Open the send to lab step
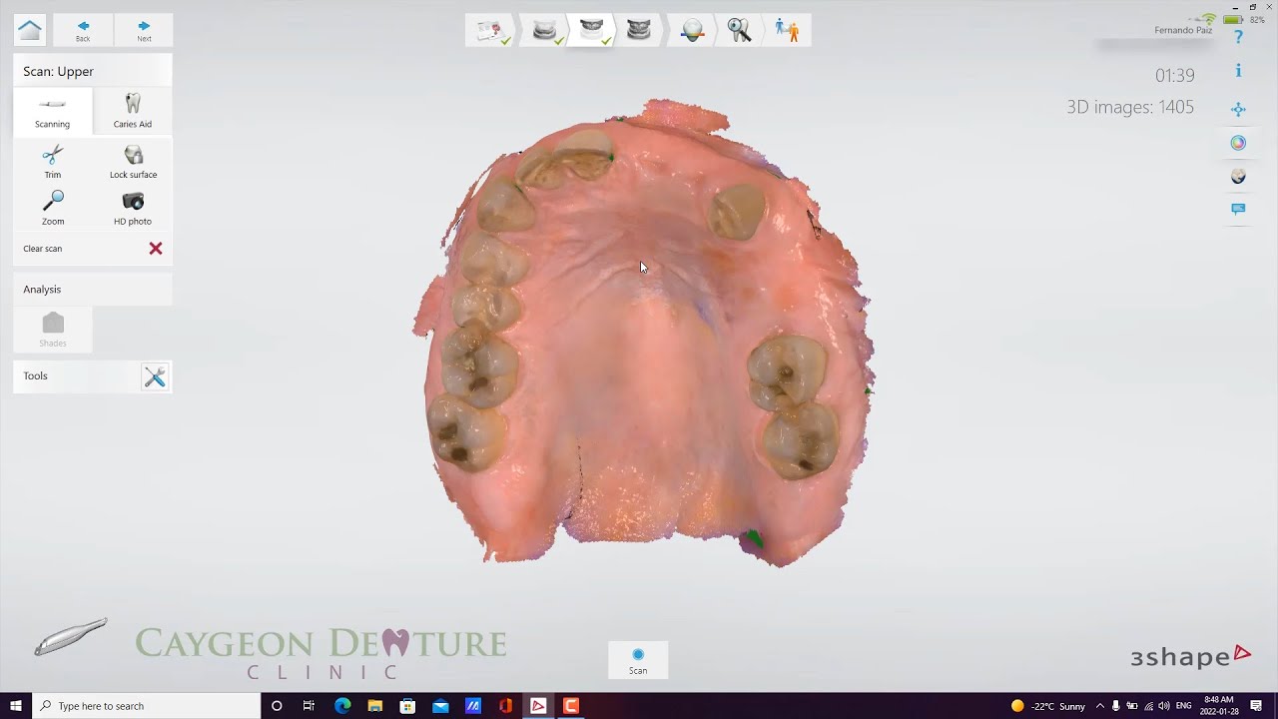Image resolution: width=1278 pixels, height=719 pixels. pyautogui.click(x=788, y=31)
